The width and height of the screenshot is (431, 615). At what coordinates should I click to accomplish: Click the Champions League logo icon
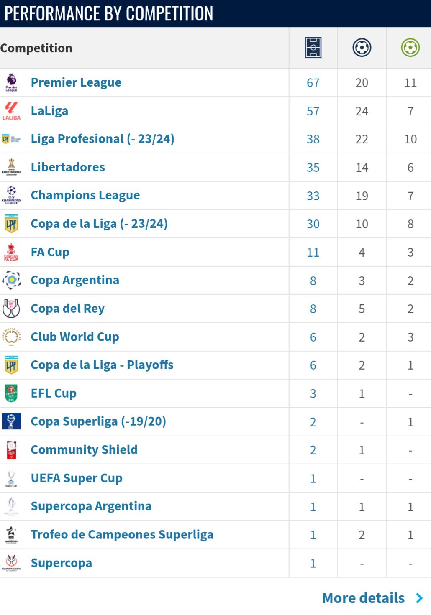(x=11, y=195)
